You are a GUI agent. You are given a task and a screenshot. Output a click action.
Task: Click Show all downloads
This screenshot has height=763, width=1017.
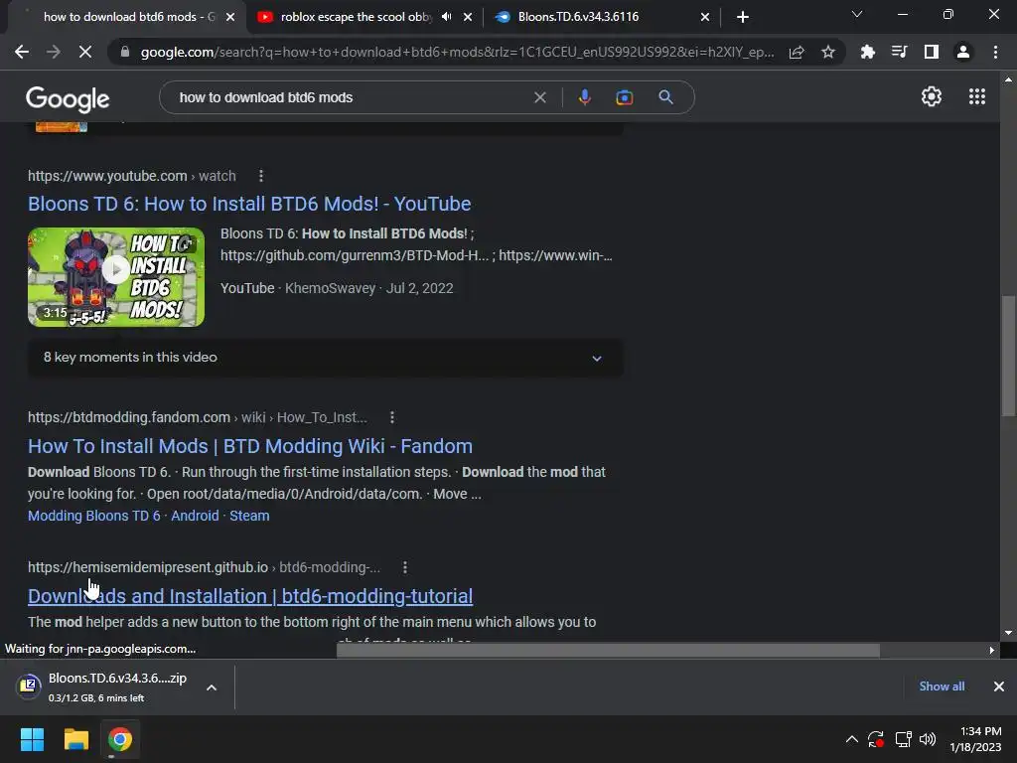coord(942,687)
